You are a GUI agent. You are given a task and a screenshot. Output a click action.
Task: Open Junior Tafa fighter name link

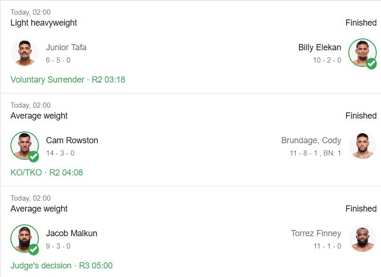tap(66, 47)
